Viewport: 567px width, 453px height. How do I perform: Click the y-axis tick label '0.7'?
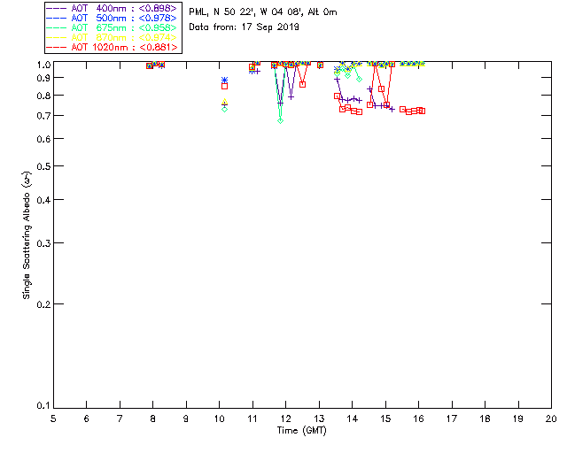point(43,116)
